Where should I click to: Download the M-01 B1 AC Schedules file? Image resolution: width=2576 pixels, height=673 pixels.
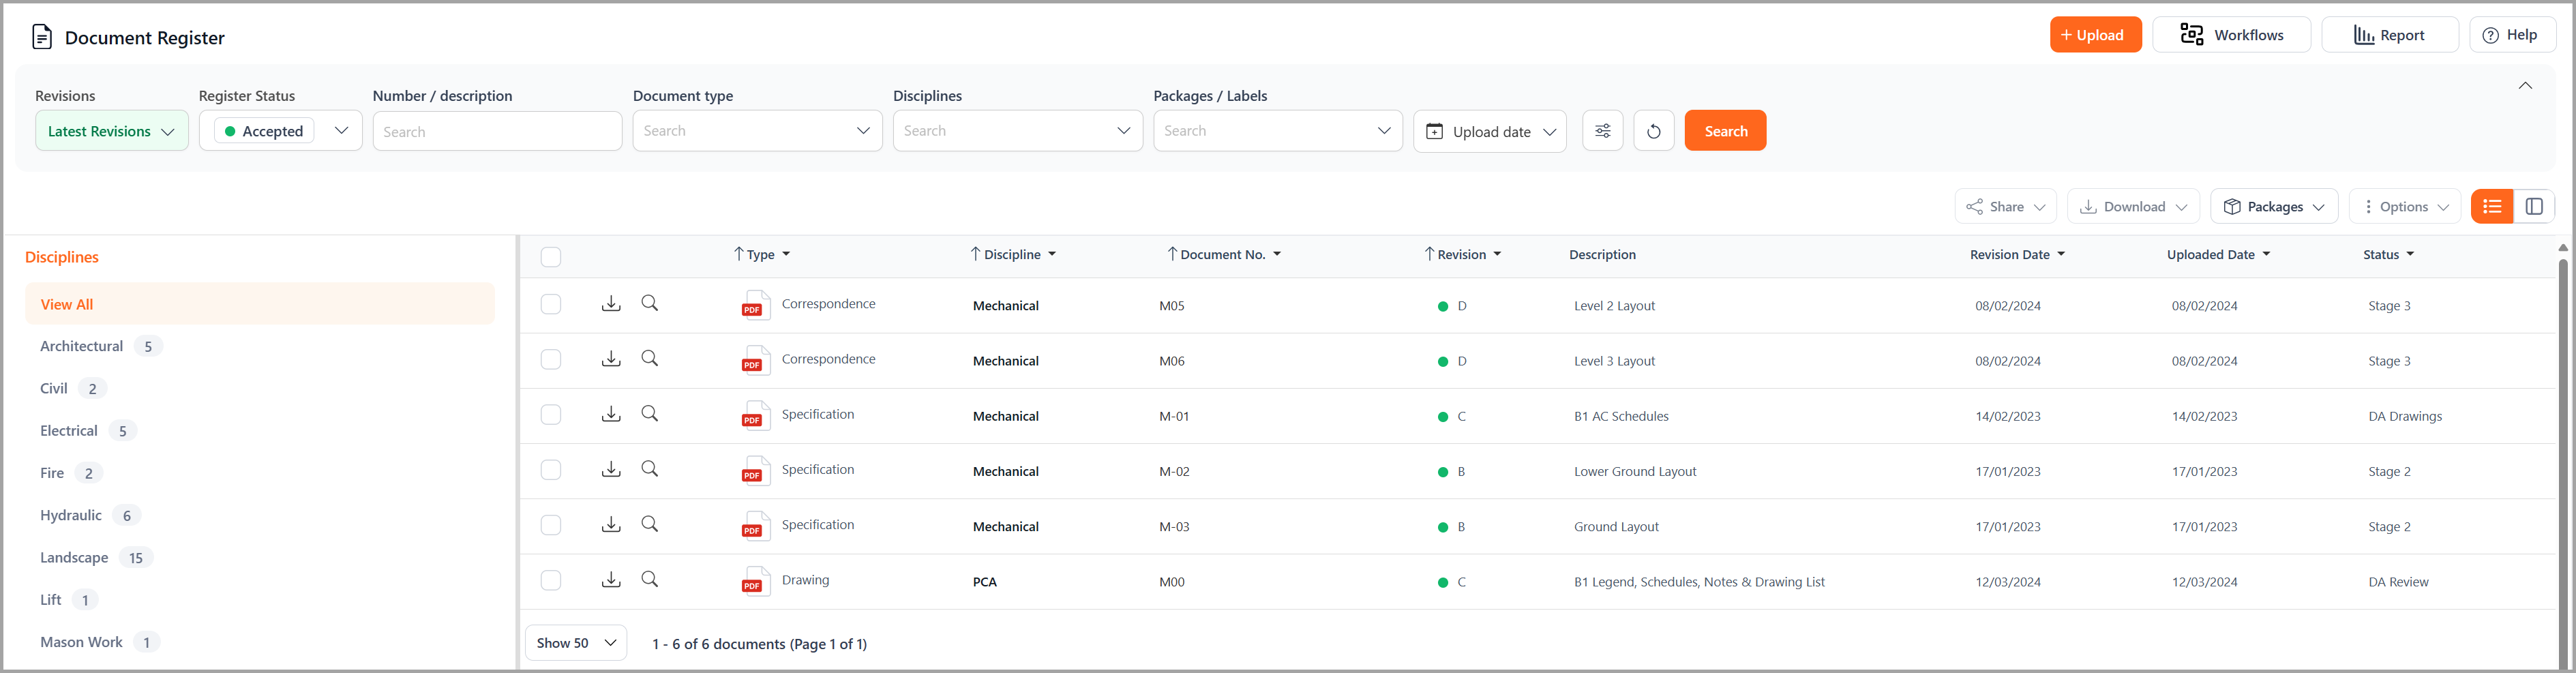[611, 413]
